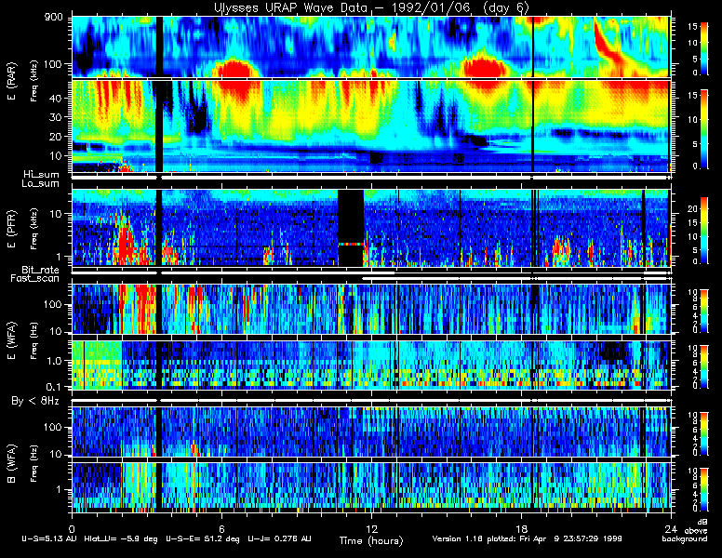Click the 'Hi_sum' status bar label
Viewport: 722px width, 558px height.
(42, 175)
